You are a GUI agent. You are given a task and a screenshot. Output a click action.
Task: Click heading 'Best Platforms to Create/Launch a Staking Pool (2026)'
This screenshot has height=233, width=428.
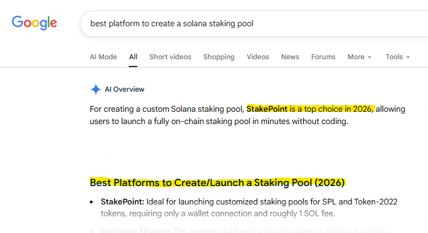pyautogui.click(x=217, y=182)
